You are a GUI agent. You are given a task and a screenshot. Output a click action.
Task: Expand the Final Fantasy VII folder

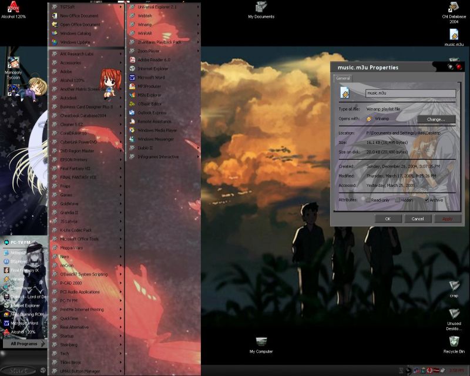pos(86,169)
